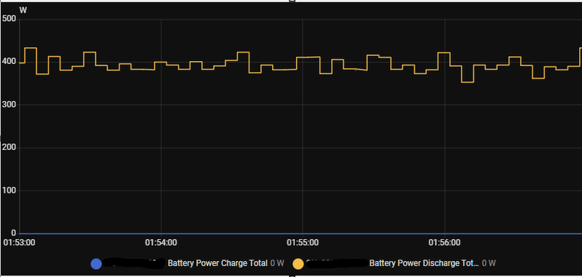The height and width of the screenshot is (277, 582).
Task: Click the 0 y-axis label
Action: (14, 233)
